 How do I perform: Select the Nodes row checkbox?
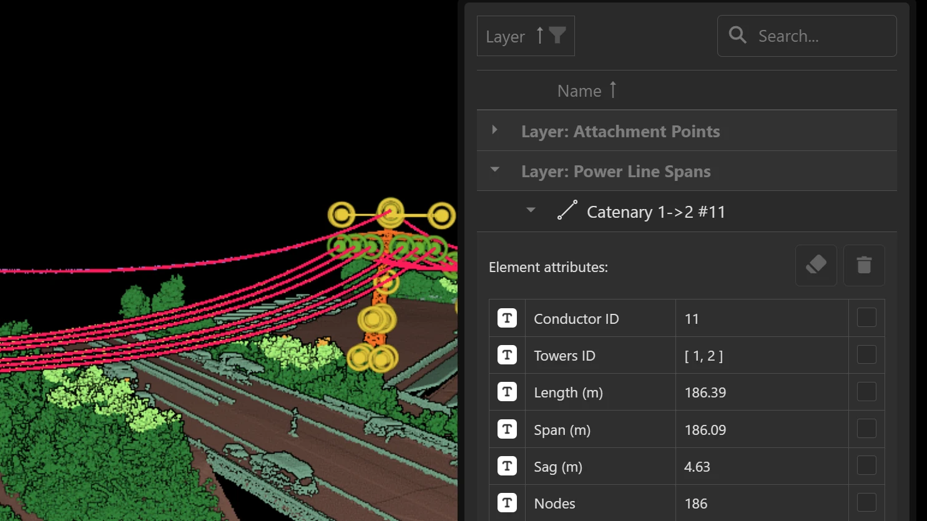click(866, 502)
